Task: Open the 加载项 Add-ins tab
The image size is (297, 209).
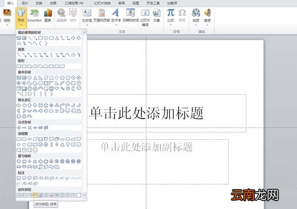Action: pyautogui.click(x=172, y=3)
